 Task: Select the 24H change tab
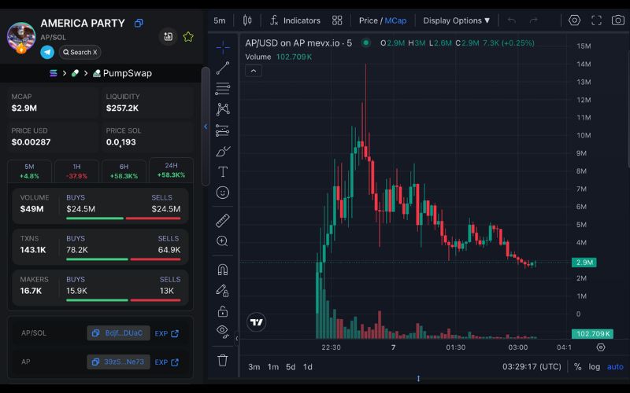171,170
